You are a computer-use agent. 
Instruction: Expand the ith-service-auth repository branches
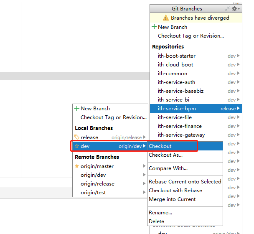[239, 82]
